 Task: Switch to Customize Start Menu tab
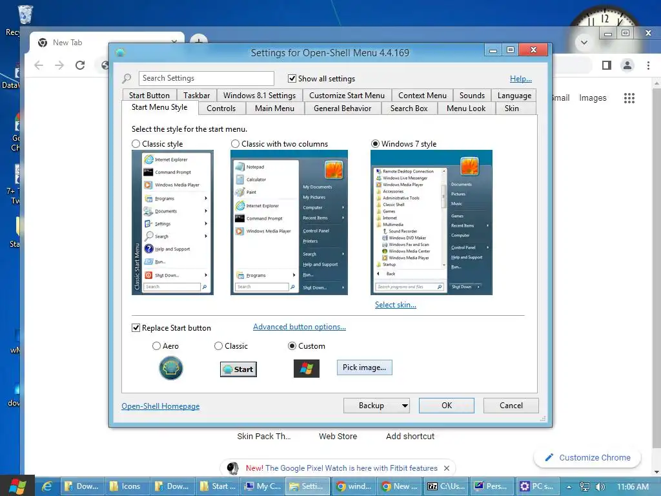pyautogui.click(x=347, y=96)
